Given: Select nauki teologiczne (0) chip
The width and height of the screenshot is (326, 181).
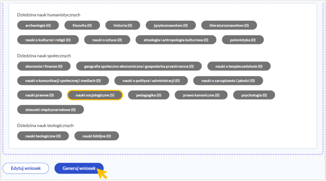Looking at the screenshot, I should (x=43, y=136).
